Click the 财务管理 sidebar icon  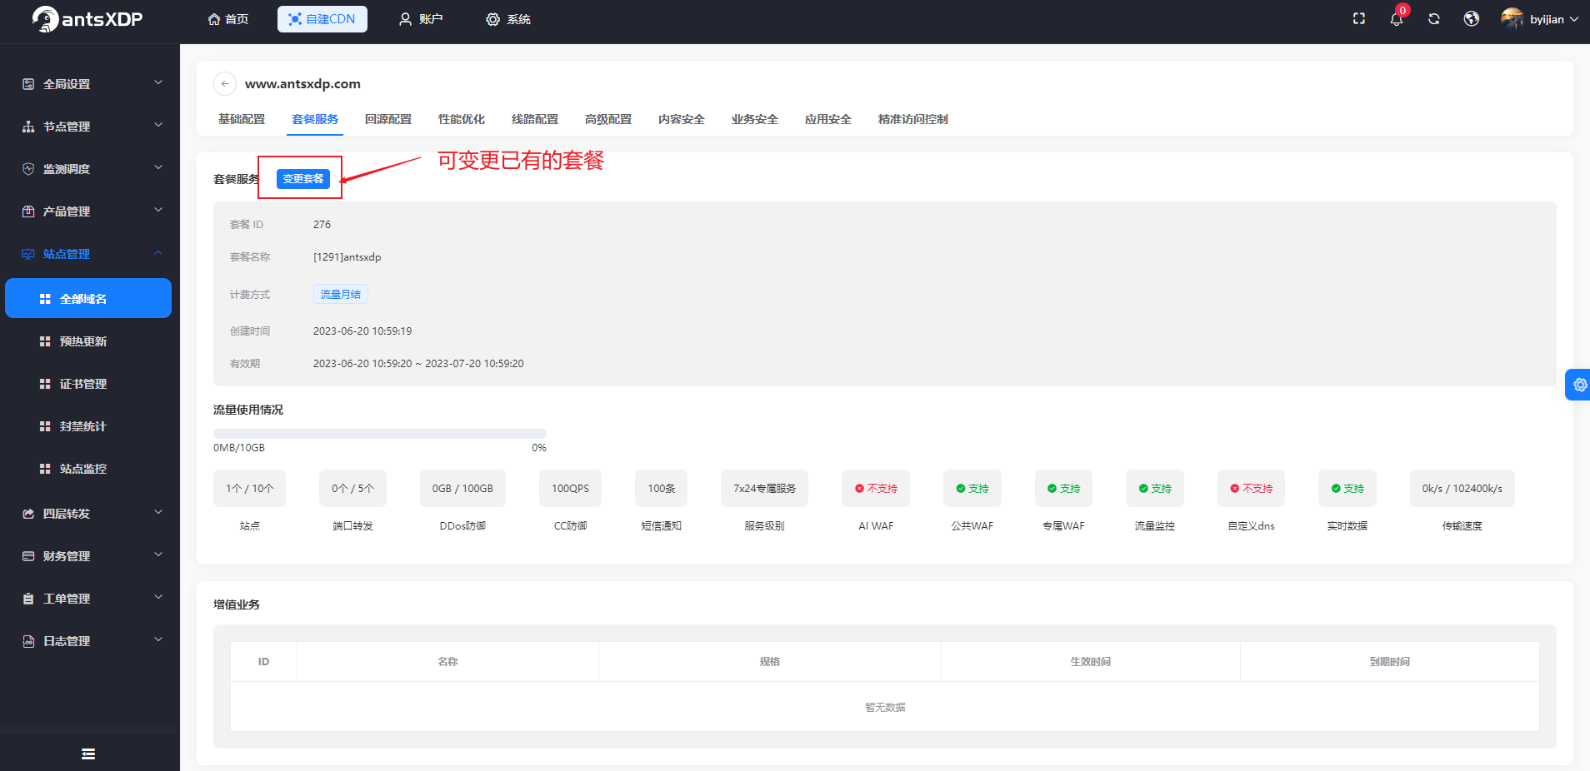(28, 556)
